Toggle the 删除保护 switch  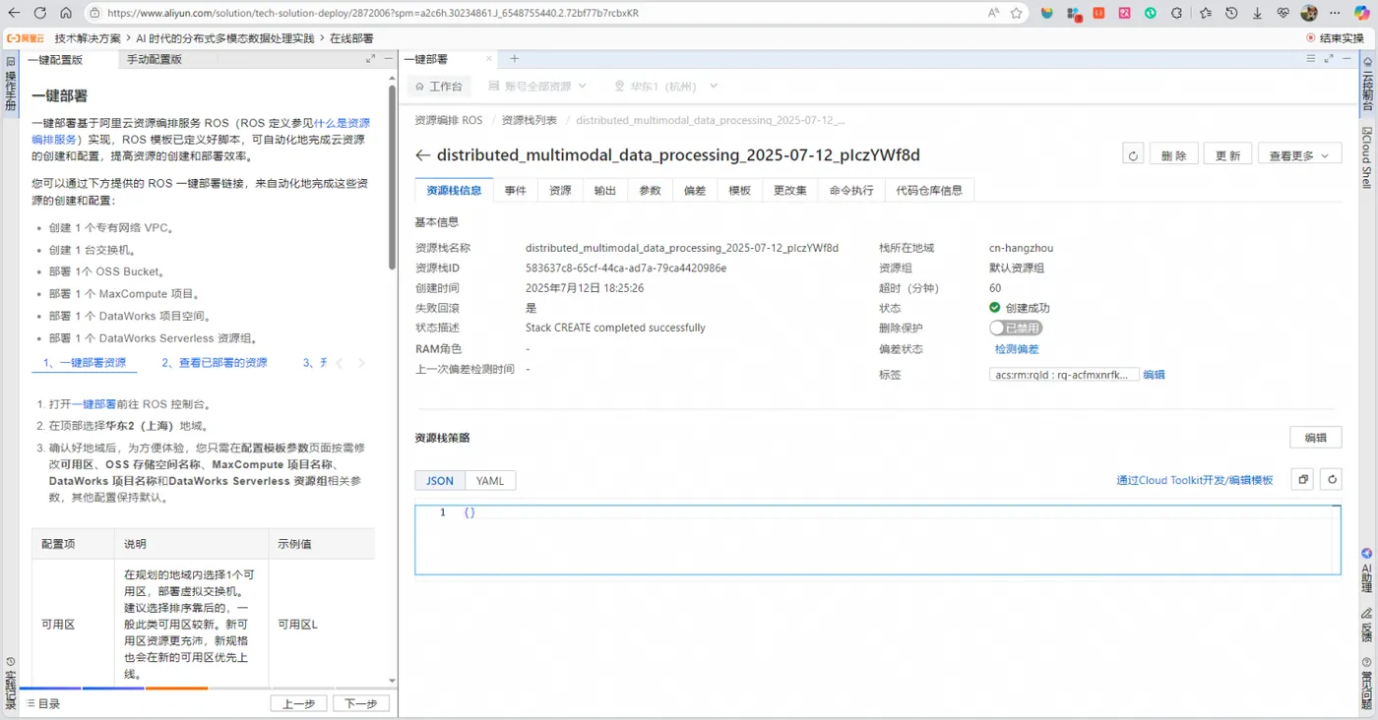1016,328
